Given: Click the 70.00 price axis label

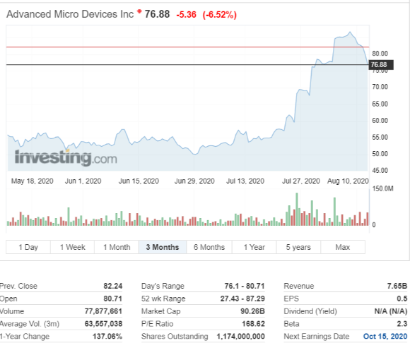Looking at the screenshot, I should click(x=380, y=87).
